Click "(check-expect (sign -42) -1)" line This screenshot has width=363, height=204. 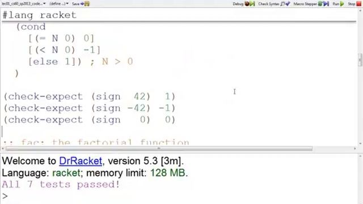click(90, 108)
